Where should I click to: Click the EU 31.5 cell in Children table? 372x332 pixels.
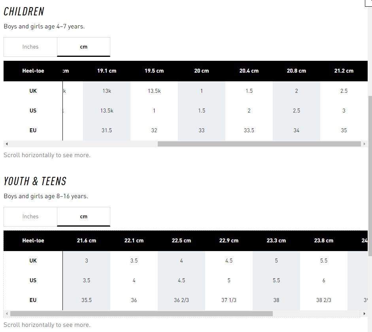click(107, 130)
